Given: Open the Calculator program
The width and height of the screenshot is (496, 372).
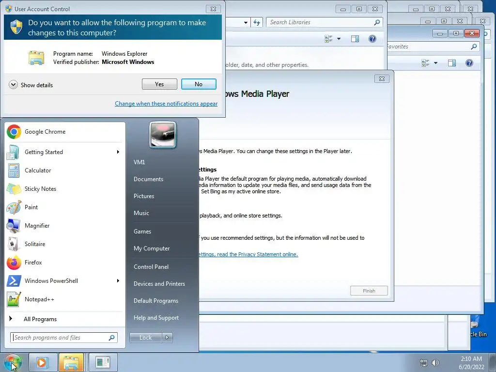Looking at the screenshot, I should pos(65,170).
